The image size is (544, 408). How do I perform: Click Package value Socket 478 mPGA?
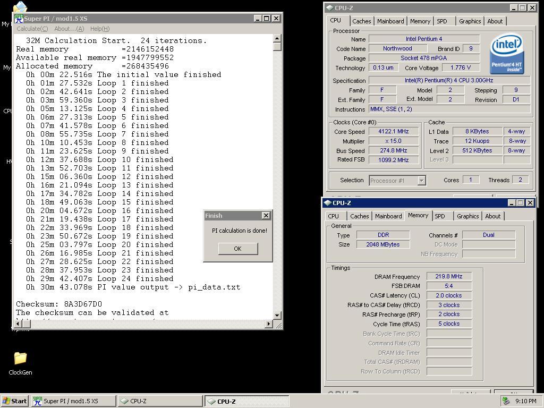[x=424, y=58]
